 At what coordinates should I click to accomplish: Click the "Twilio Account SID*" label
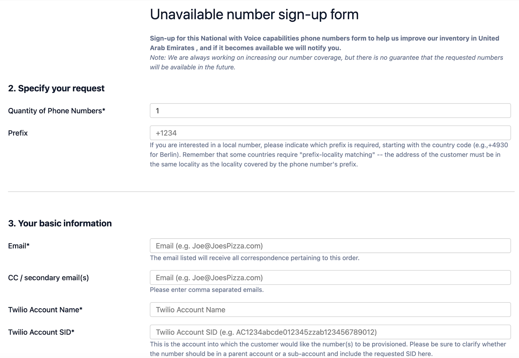tap(41, 332)
